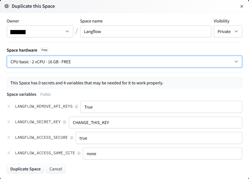Click the LANGFLOW_SECRET_KEY variable name
The width and height of the screenshot is (249, 179).
(38, 122)
